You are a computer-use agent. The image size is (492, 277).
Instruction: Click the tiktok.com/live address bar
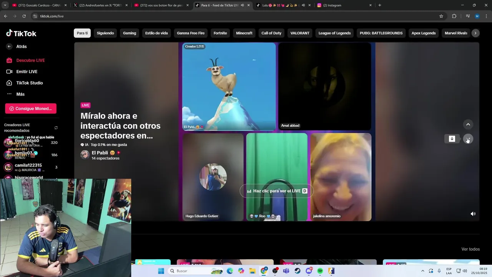238,16
